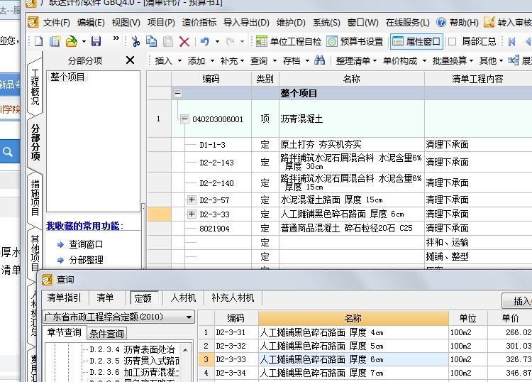Viewport: 532px width, 382px height.
Task: Click the new-from-template document icon
Action: [55, 41]
